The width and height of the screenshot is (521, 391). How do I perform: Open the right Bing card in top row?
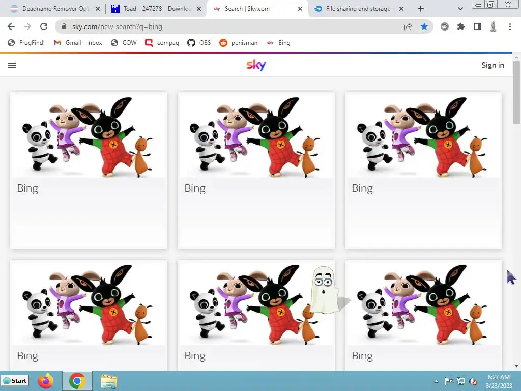click(424, 171)
